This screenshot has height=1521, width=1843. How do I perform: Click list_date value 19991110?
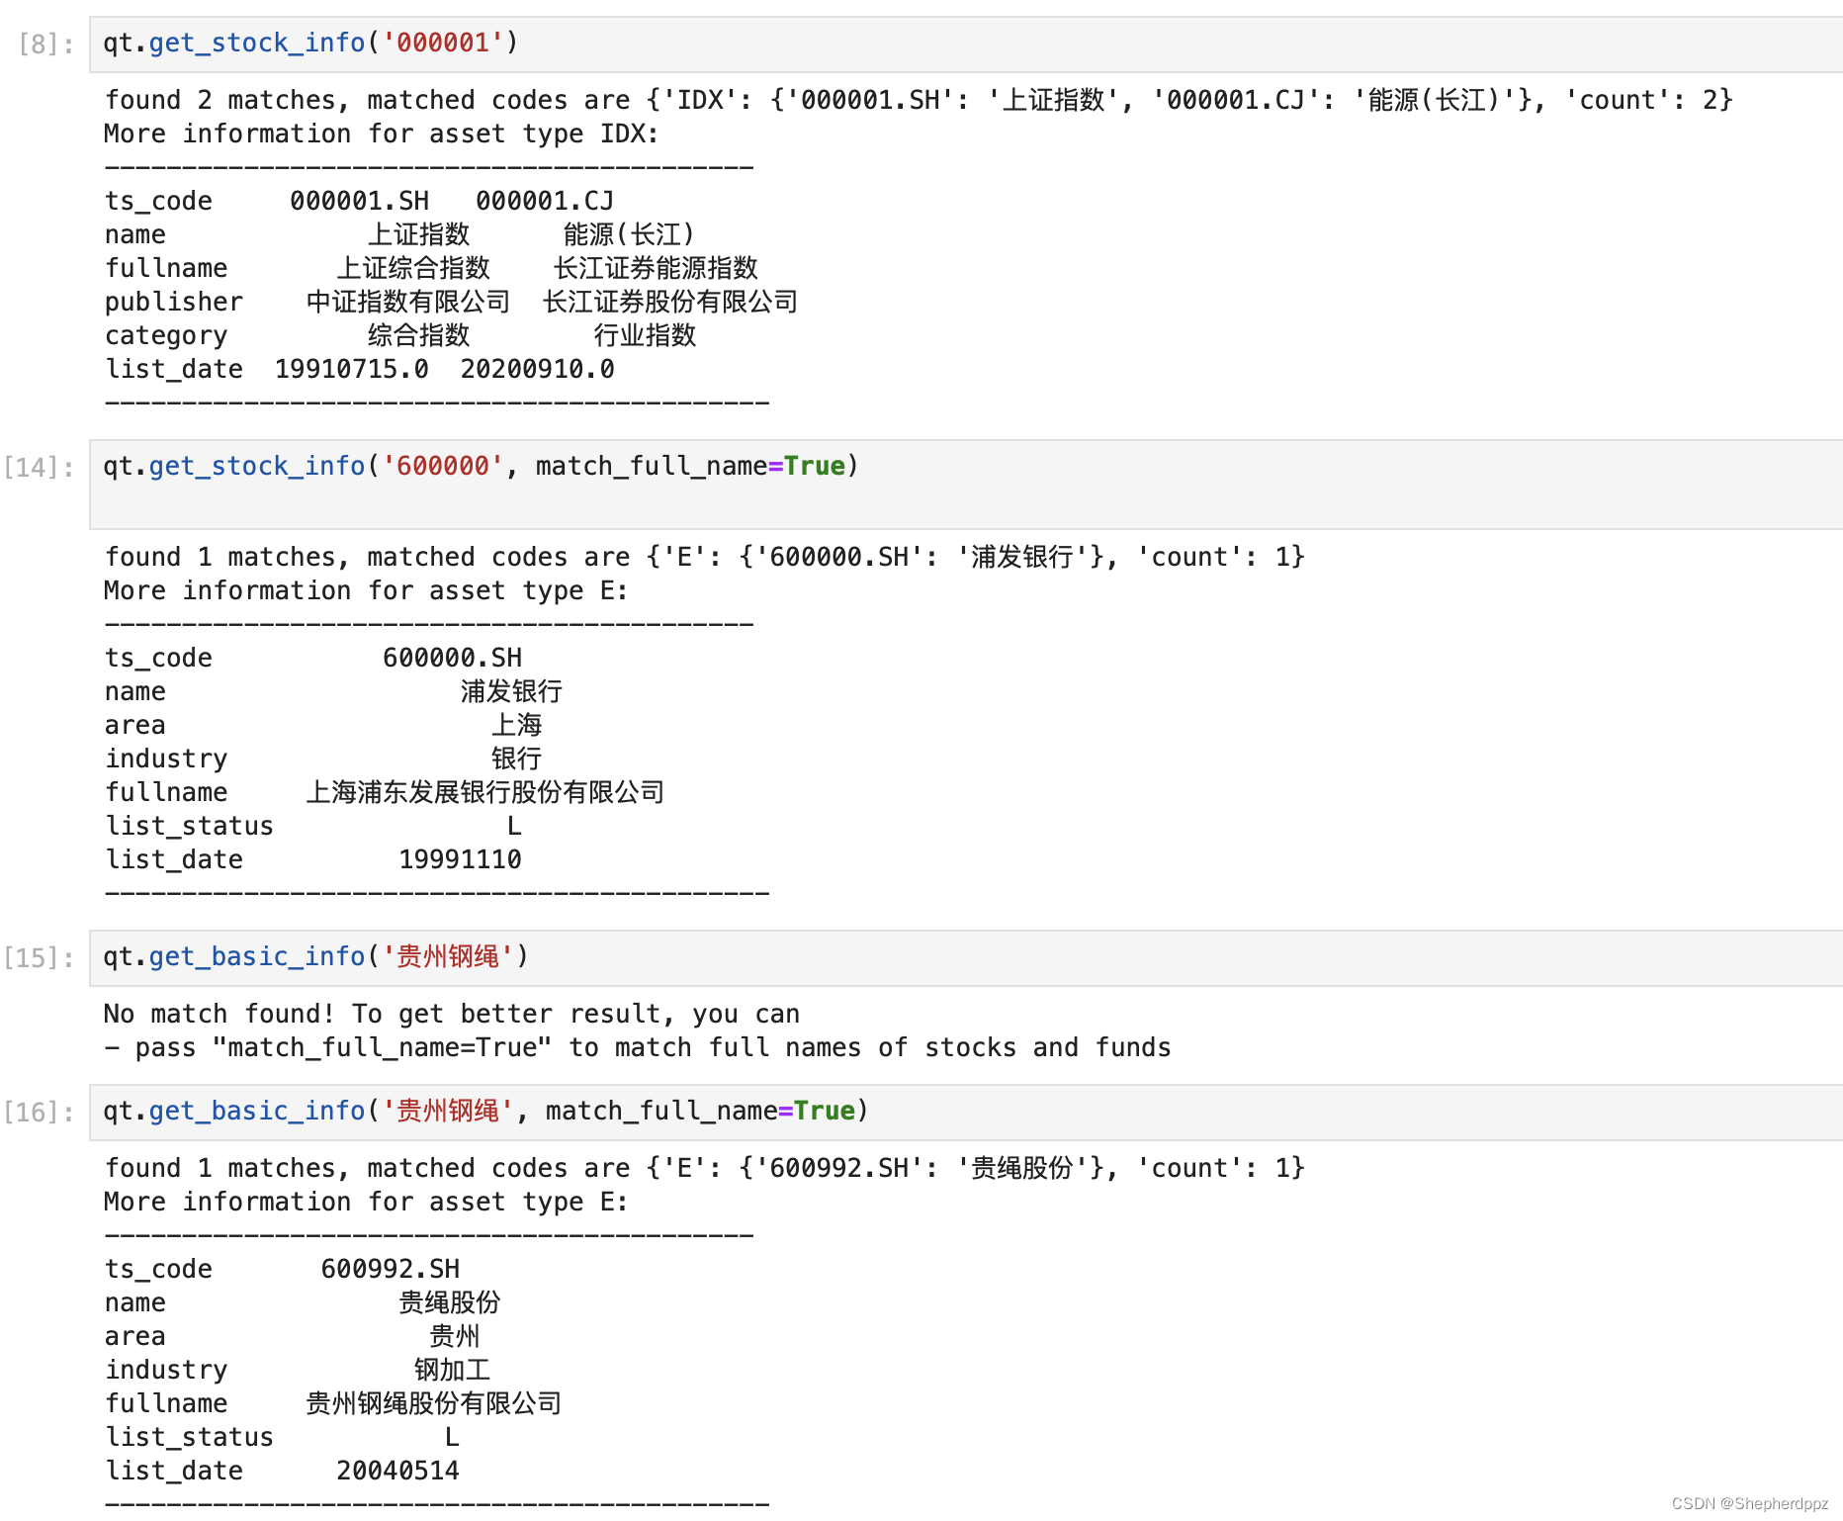point(460,860)
